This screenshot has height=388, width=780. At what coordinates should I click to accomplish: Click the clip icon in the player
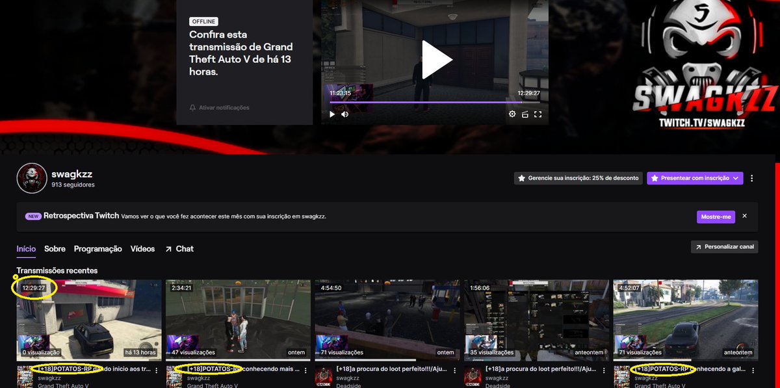pyautogui.click(x=525, y=114)
